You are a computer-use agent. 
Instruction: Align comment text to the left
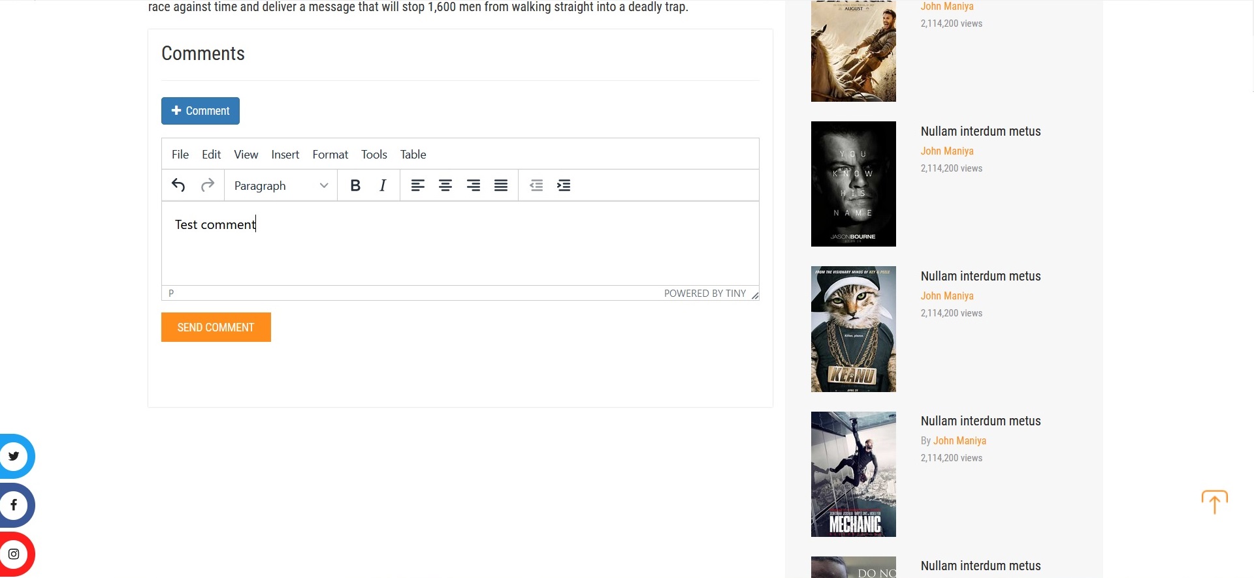coord(418,186)
